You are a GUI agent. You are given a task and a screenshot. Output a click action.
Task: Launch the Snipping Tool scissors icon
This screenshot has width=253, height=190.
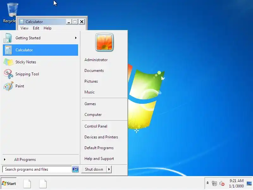(x=9, y=74)
